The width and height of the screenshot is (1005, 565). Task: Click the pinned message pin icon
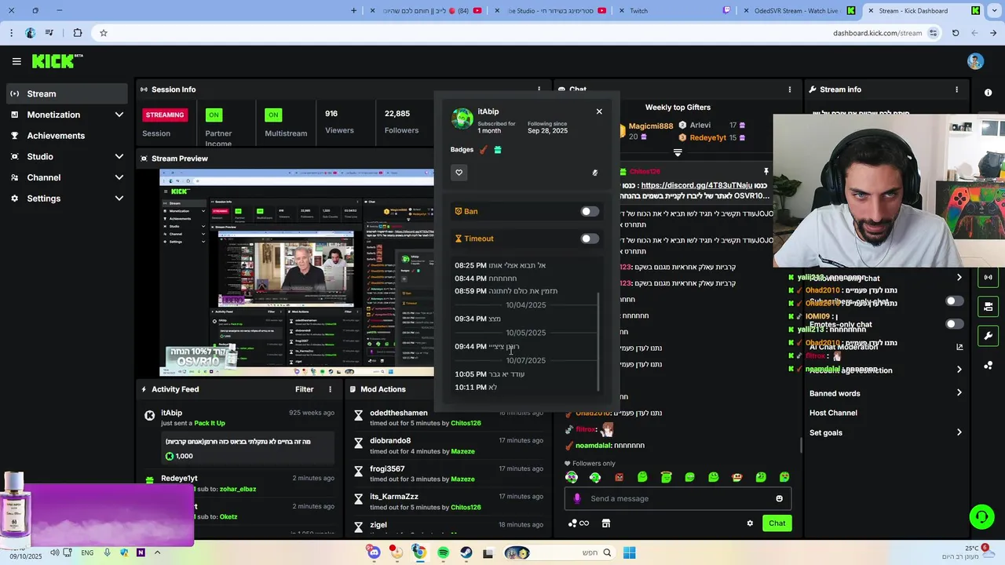tap(766, 171)
